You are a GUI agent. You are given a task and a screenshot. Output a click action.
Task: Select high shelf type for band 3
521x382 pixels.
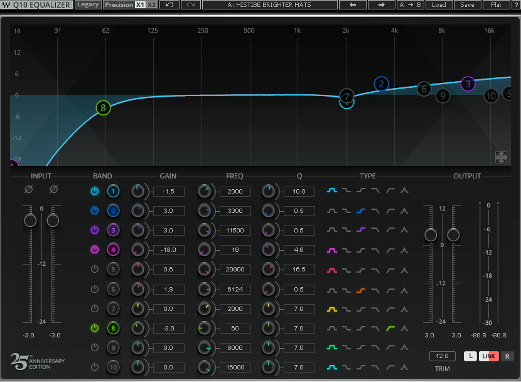coord(361,230)
